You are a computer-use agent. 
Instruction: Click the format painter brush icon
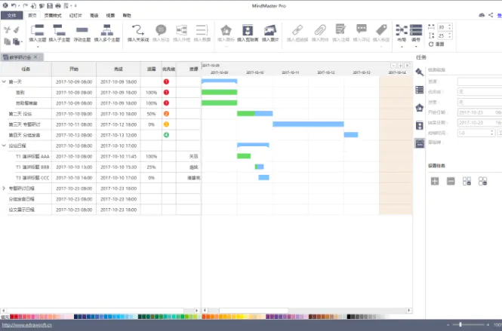(x=16, y=29)
